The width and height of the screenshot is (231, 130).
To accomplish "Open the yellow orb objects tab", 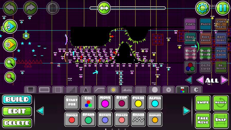I will point(113,89).
